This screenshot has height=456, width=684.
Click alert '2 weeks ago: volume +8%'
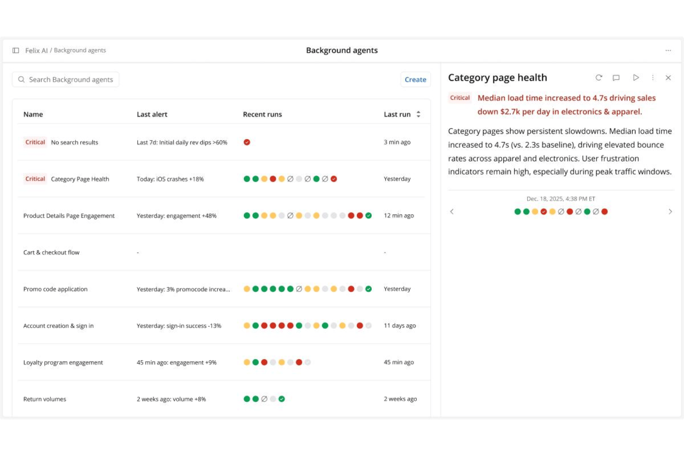pos(171,399)
